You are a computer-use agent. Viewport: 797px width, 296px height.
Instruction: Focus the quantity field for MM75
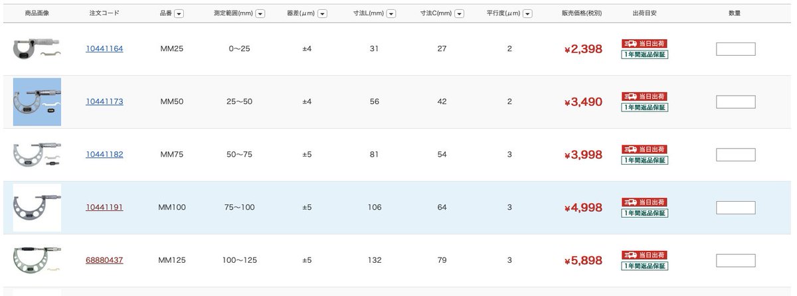(x=735, y=155)
